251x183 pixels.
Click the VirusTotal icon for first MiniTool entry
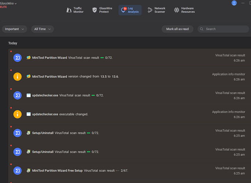(17, 58)
